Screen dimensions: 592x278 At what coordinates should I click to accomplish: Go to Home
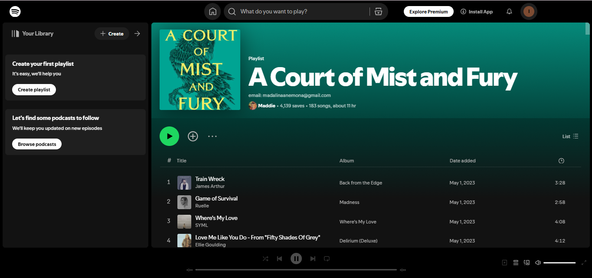[213, 11]
